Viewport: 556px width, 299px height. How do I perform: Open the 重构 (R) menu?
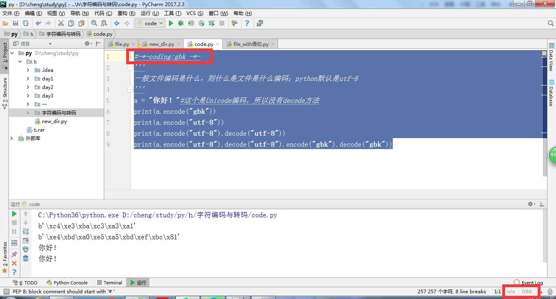point(126,13)
